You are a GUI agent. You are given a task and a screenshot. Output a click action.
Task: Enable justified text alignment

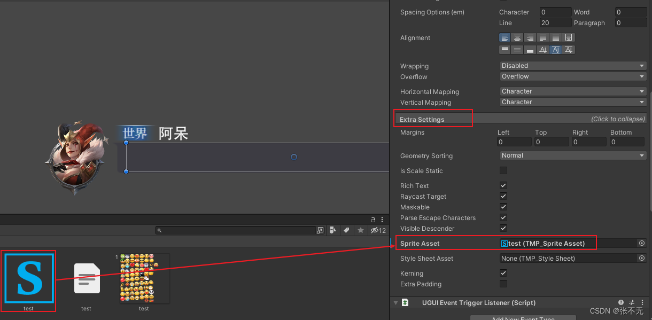pyautogui.click(x=542, y=37)
